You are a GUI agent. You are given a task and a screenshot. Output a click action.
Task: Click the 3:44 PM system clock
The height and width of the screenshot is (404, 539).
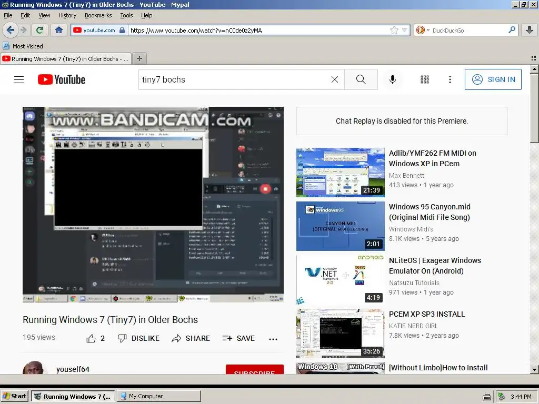pos(521,397)
